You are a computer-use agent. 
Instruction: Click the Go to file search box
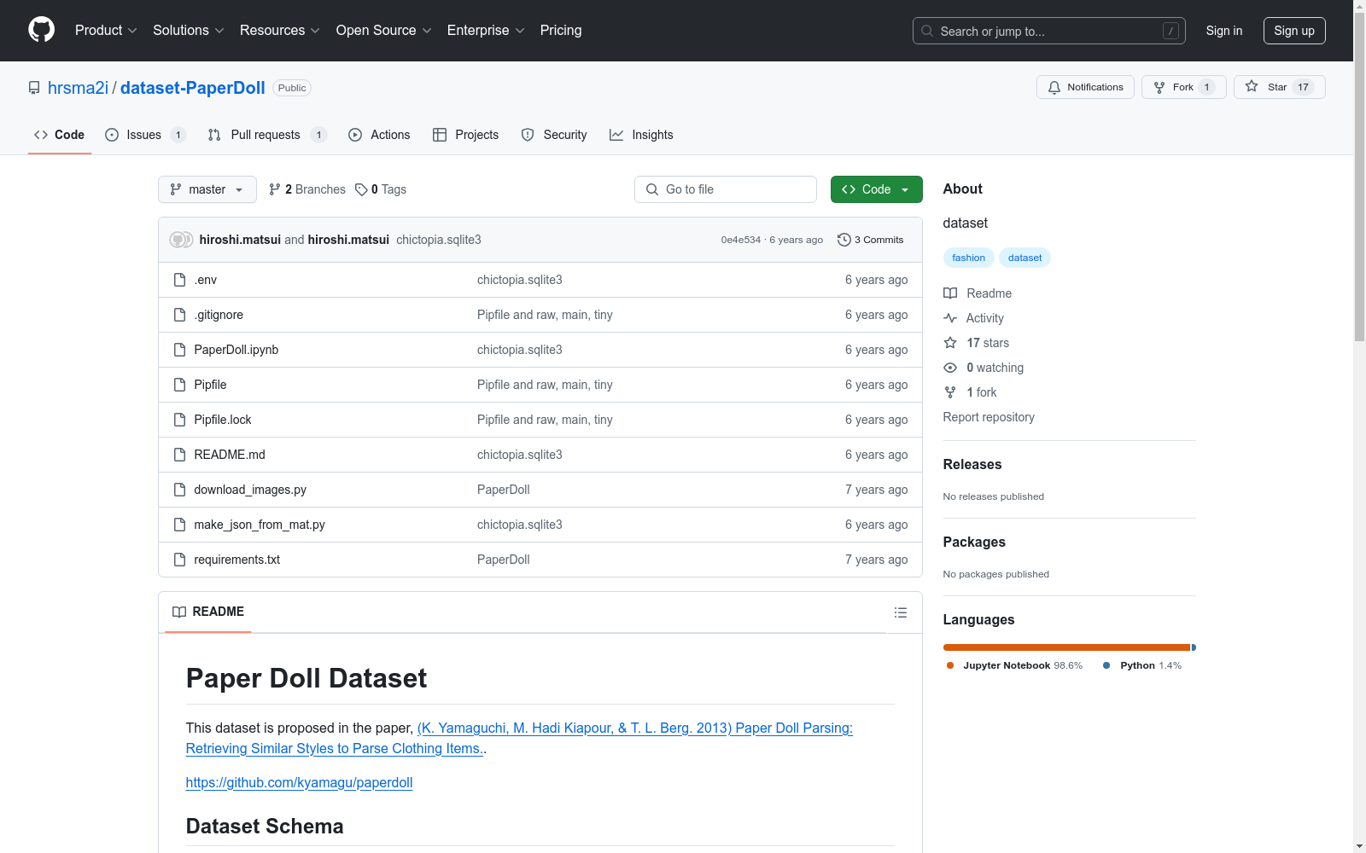tap(726, 189)
